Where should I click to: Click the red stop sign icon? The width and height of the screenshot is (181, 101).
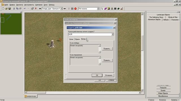click(x=76, y=9)
